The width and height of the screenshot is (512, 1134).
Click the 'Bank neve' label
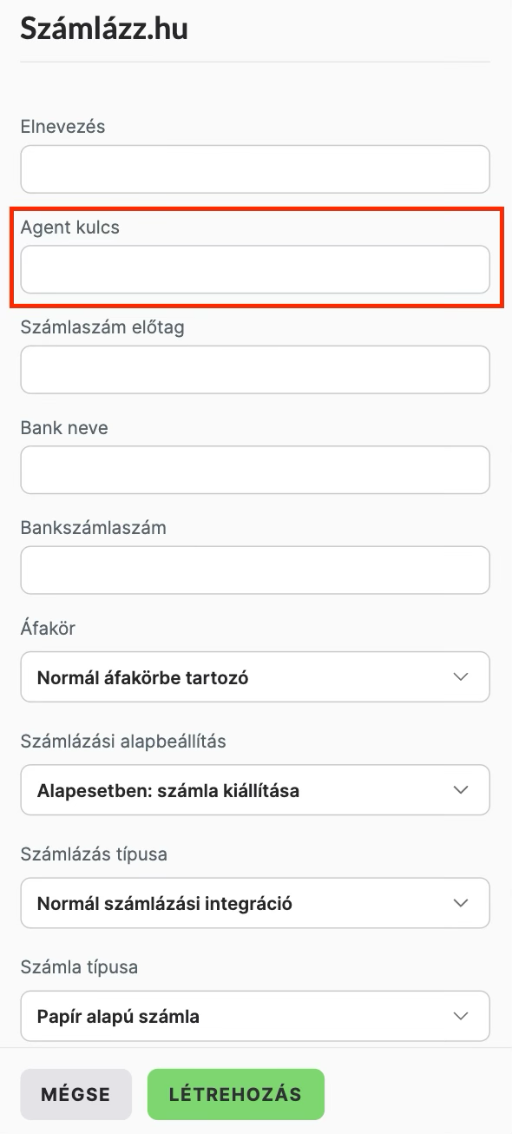point(64,427)
